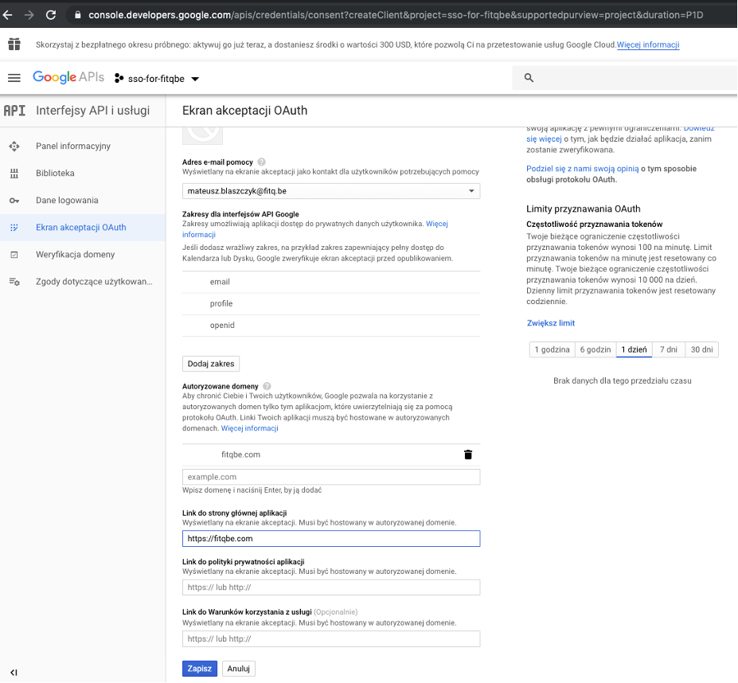The height and width of the screenshot is (683, 738).
Task: Click the homepage link field with https://fitqbe.com
Action: click(331, 538)
